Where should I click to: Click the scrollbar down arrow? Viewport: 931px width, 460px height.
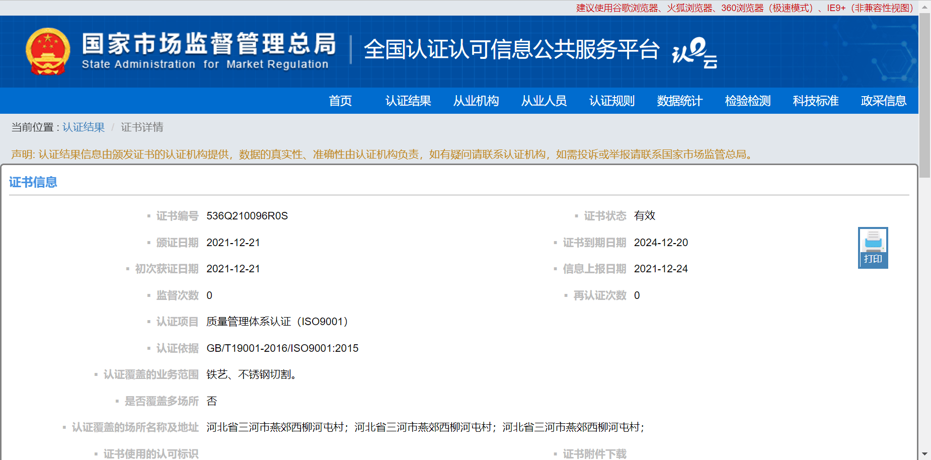(x=924, y=454)
